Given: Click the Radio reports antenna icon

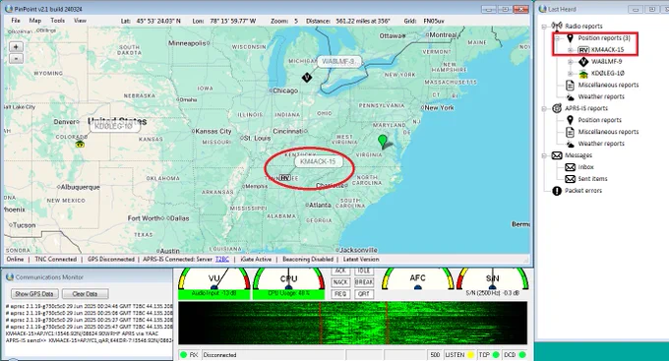Looking at the screenshot, I should click(557, 26).
